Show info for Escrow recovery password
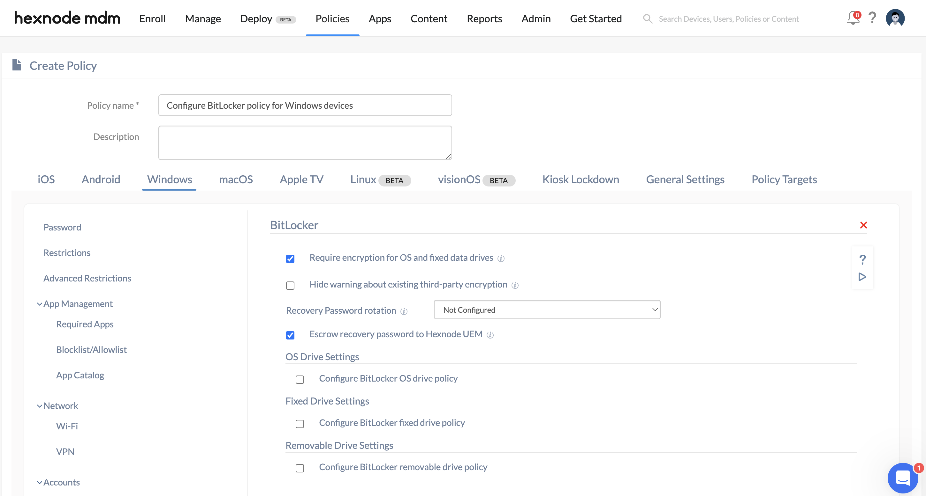The width and height of the screenshot is (926, 496). click(x=490, y=335)
